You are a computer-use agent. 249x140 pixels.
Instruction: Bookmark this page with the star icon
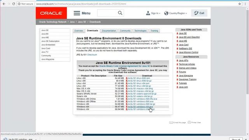240,4
